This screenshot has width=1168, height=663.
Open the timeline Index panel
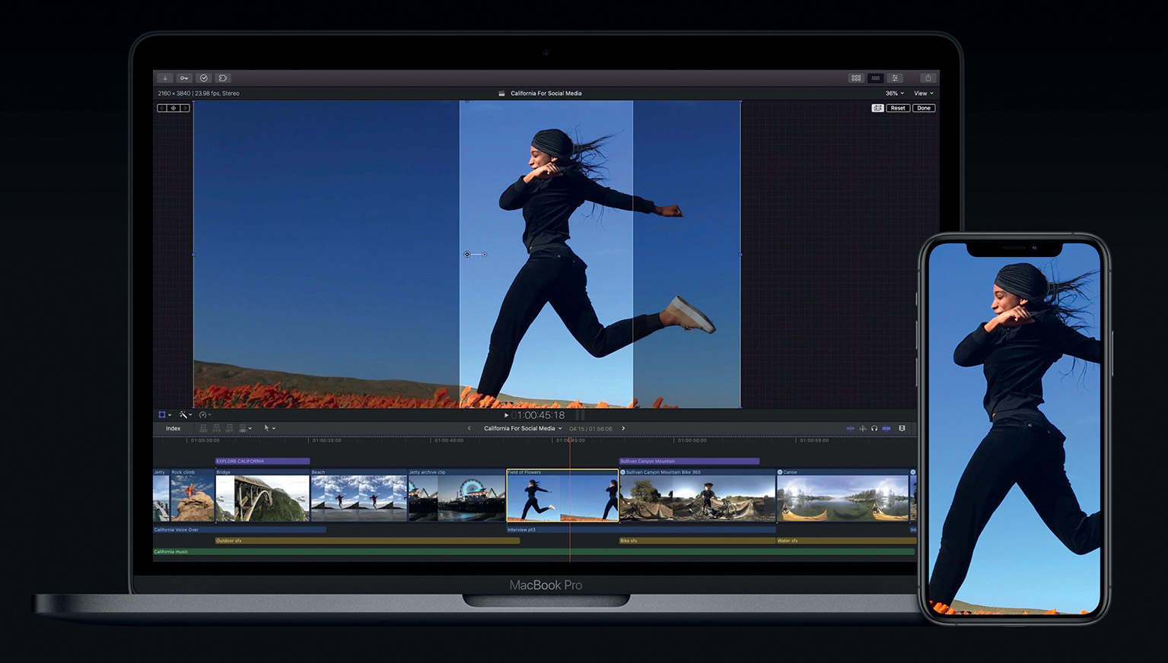point(173,429)
